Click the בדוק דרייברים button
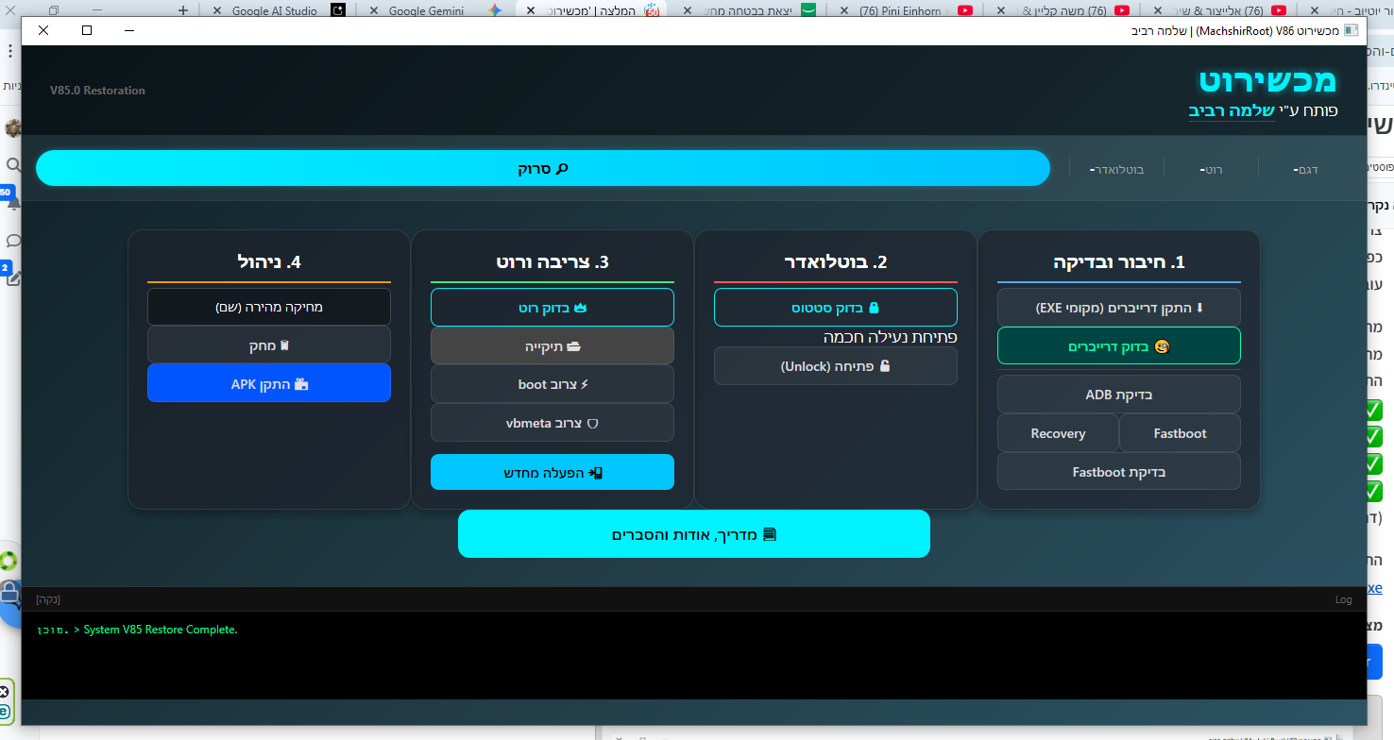The image size is (1394, 740). (x=1118, y=346)
